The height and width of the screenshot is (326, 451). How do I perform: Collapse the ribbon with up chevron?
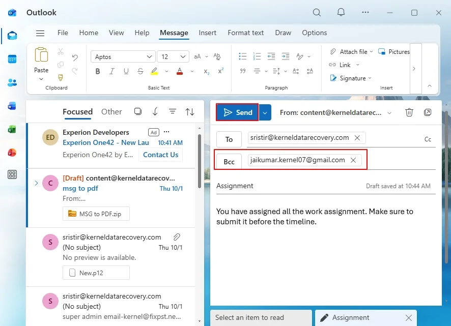point(430,85)
